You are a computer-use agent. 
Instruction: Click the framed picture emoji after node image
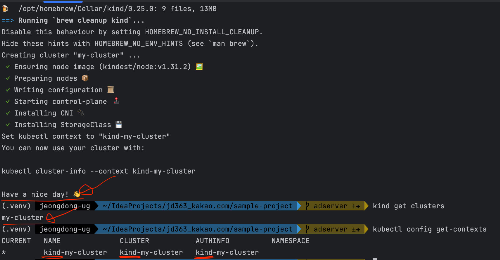click(x=199, y=66)
